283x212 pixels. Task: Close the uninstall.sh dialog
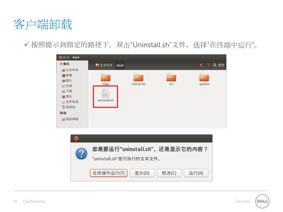(x=76, y=139)
